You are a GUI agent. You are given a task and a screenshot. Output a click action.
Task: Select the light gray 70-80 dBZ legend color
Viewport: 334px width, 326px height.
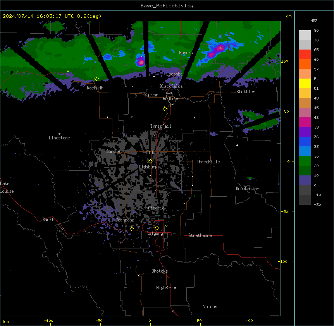(305, 35)
